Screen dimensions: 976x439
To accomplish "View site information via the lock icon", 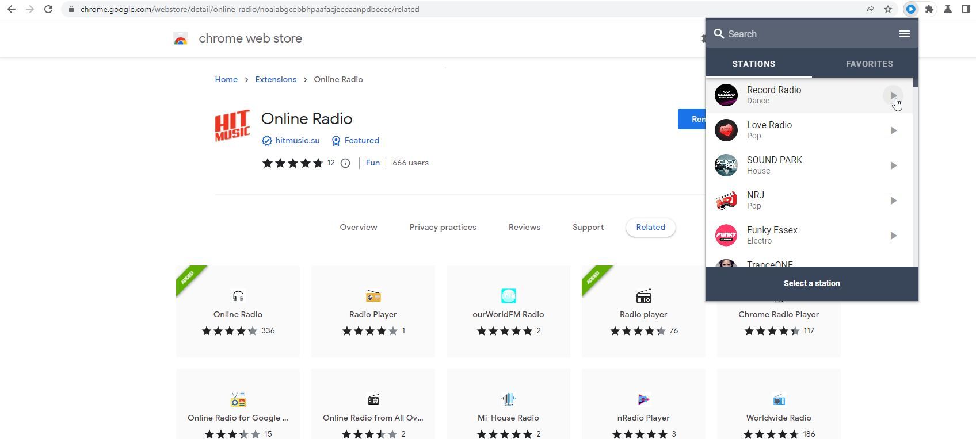I will [x=71, y=9].
